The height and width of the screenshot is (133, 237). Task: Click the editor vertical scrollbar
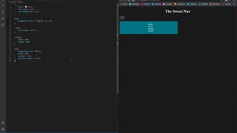point(117,48)
